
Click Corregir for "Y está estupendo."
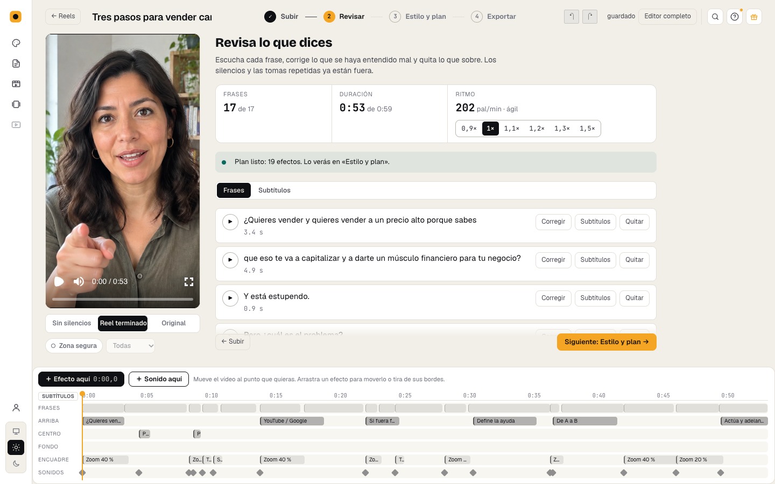pos(553,298)
